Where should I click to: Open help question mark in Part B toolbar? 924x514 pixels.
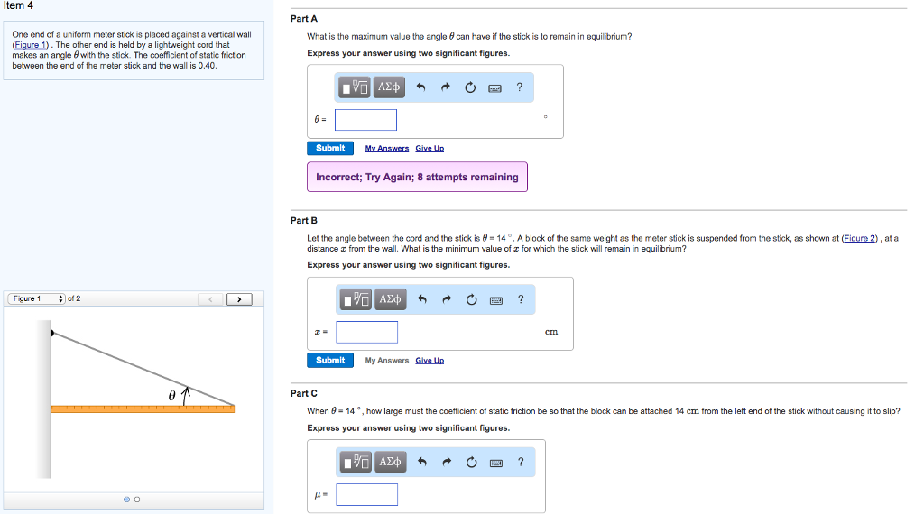pyautogui.click(x=521, y=299)
